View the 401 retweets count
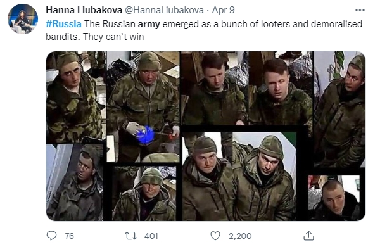The image size is (368, 247). 151,236
